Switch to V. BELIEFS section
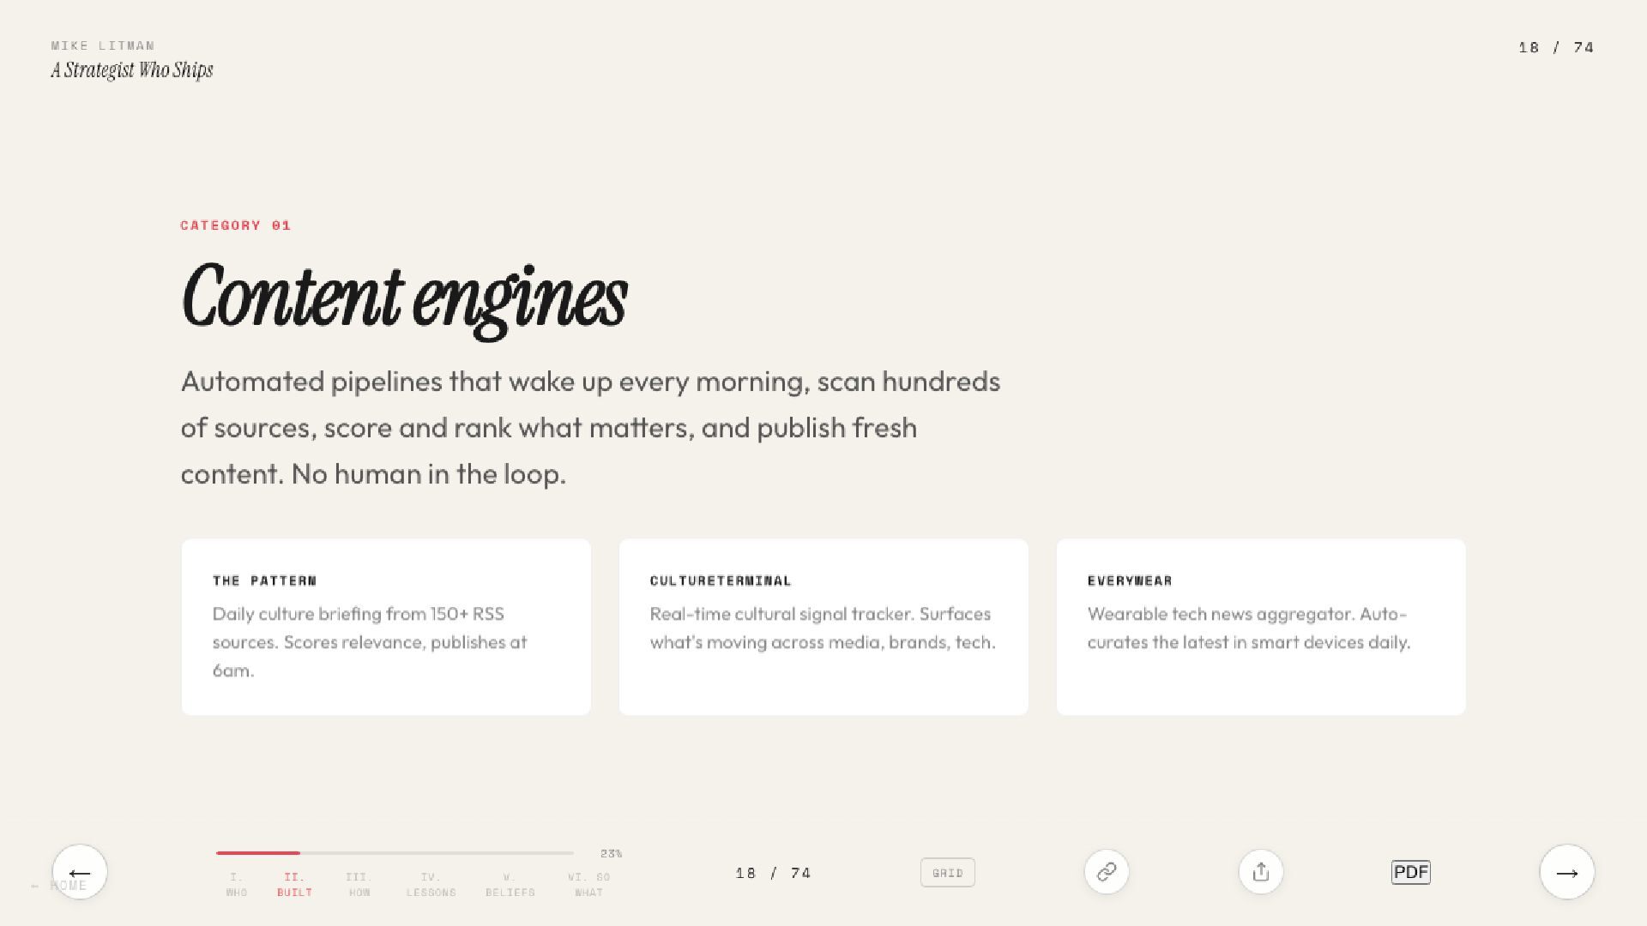 (x=510, y=884)
